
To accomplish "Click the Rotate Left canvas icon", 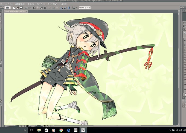I will (45, 126).
